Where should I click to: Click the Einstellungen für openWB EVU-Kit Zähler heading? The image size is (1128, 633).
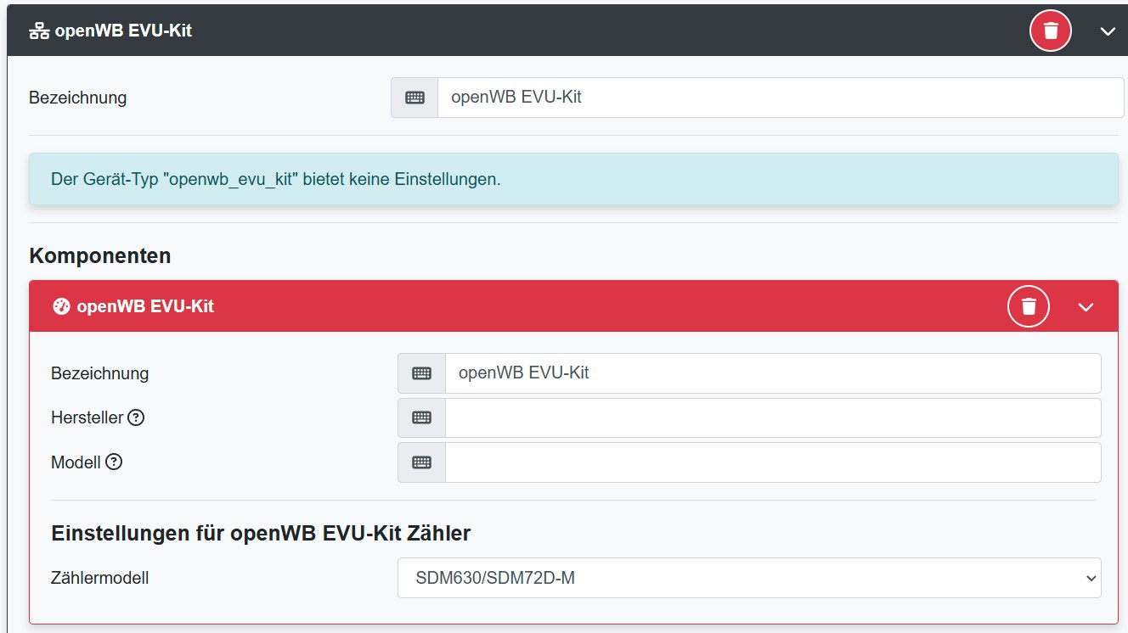click(x=261, y=533)
